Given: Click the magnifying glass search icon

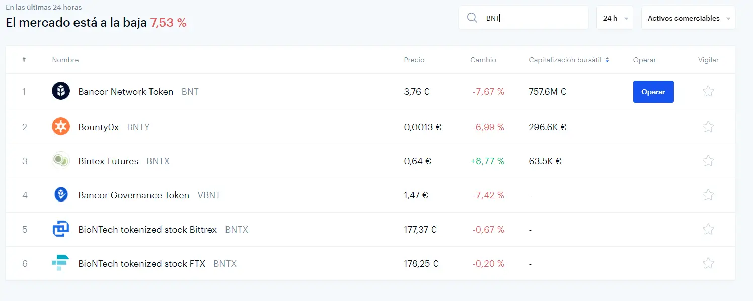Looking at the screenshot, I should (472, 18).
